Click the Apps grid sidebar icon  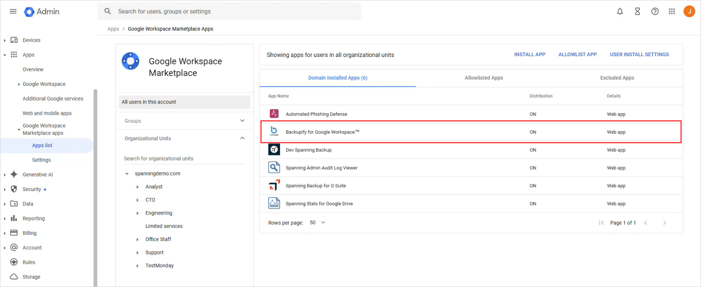tap(14, 54)
